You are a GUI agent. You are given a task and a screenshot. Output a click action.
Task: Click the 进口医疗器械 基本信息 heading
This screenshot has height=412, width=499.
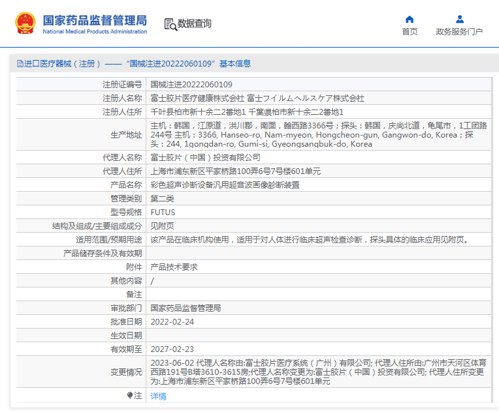pos(137,64)
